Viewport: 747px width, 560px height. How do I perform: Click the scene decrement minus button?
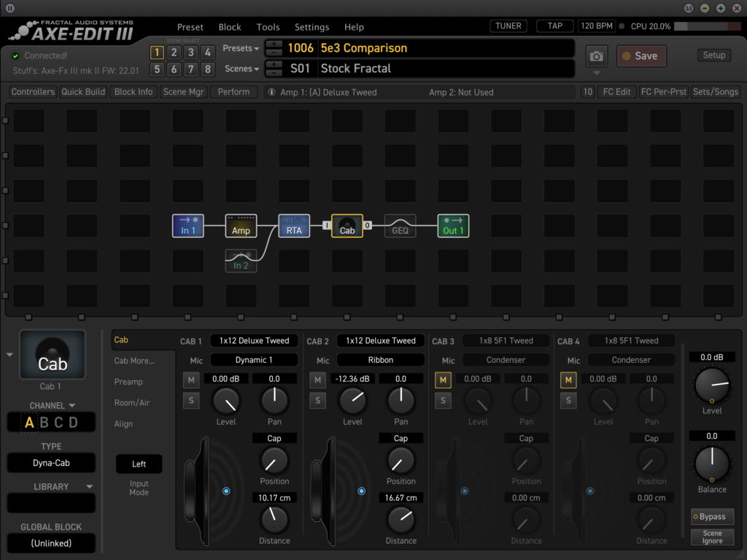(274, 72)
